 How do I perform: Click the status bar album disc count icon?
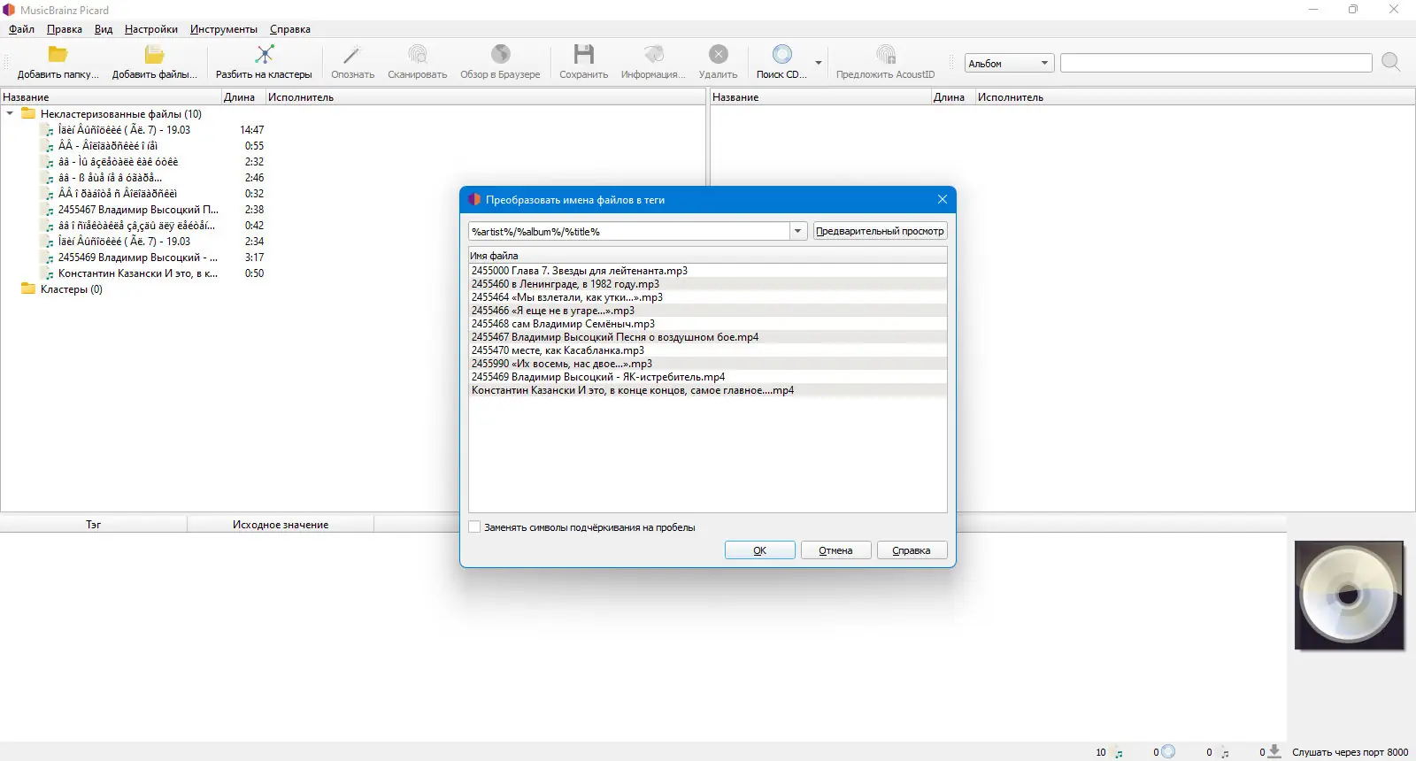click(1168, 751)
